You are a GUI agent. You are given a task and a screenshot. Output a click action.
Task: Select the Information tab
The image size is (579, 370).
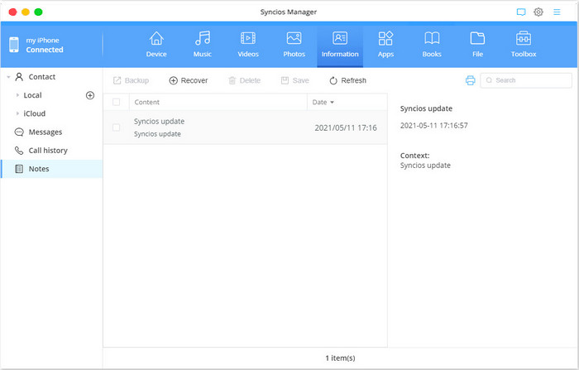340,45
